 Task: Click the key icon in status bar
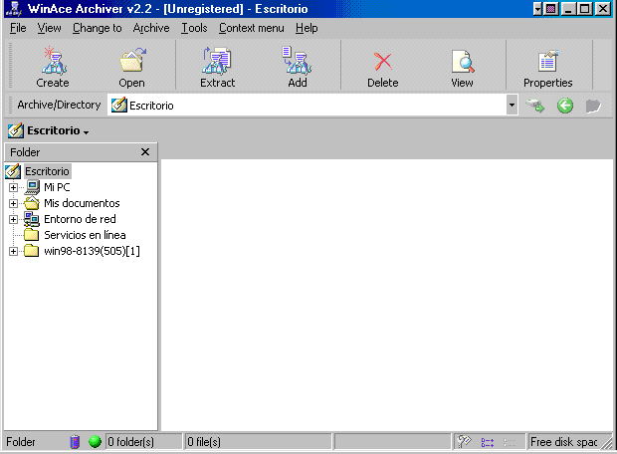[x=465, y=442]
